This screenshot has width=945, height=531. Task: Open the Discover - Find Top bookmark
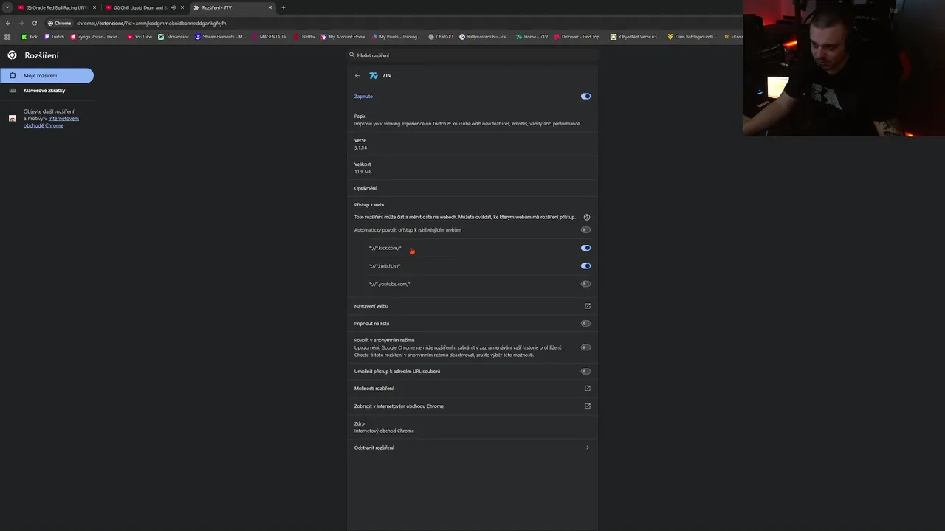tap(578, 36)
